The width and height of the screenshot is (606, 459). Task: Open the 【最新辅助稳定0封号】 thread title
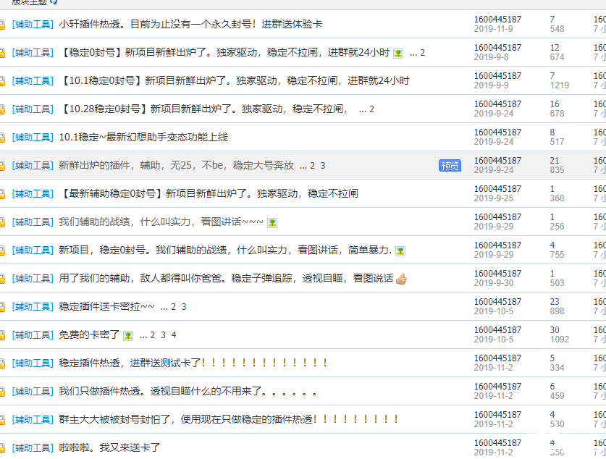(x=209, y=194)
